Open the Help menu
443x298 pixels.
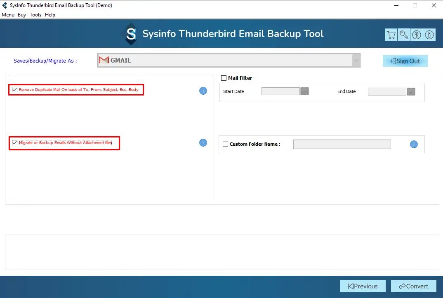tap(50, 15)
